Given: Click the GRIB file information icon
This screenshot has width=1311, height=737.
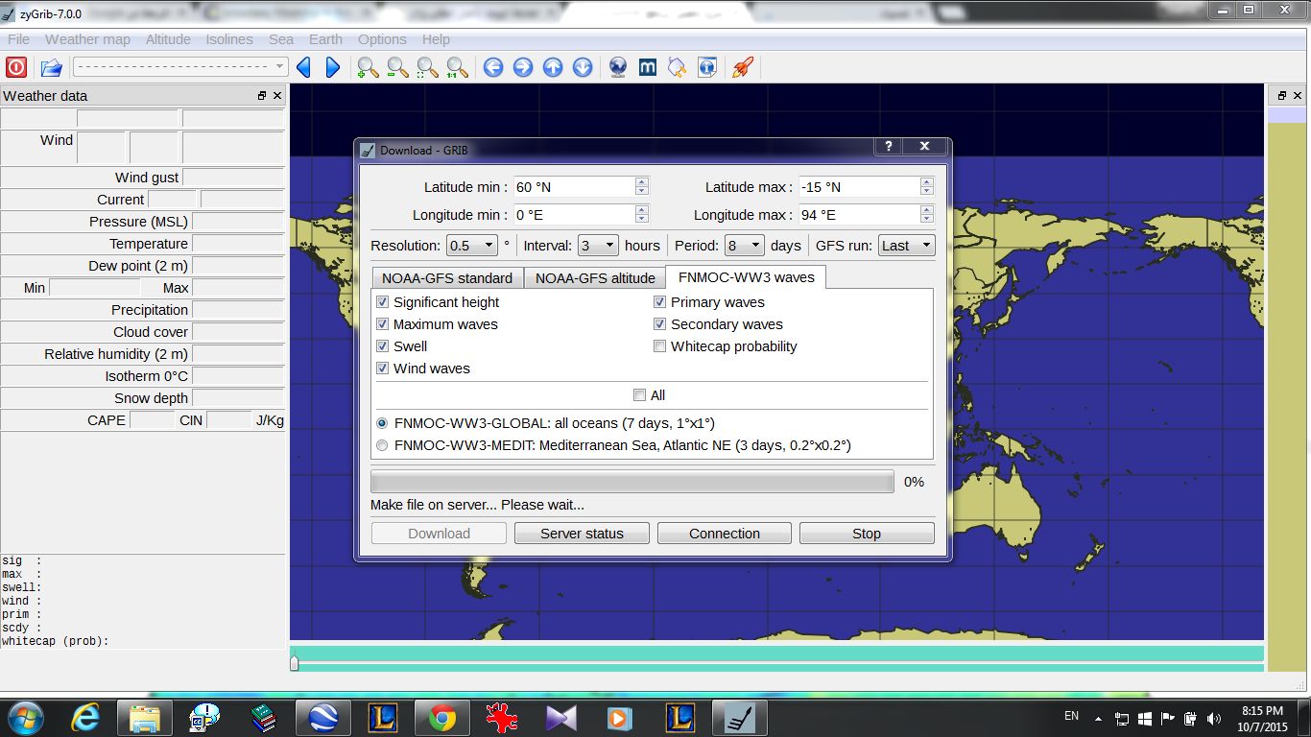Looking at the screenshot, I should click(707, 67).
